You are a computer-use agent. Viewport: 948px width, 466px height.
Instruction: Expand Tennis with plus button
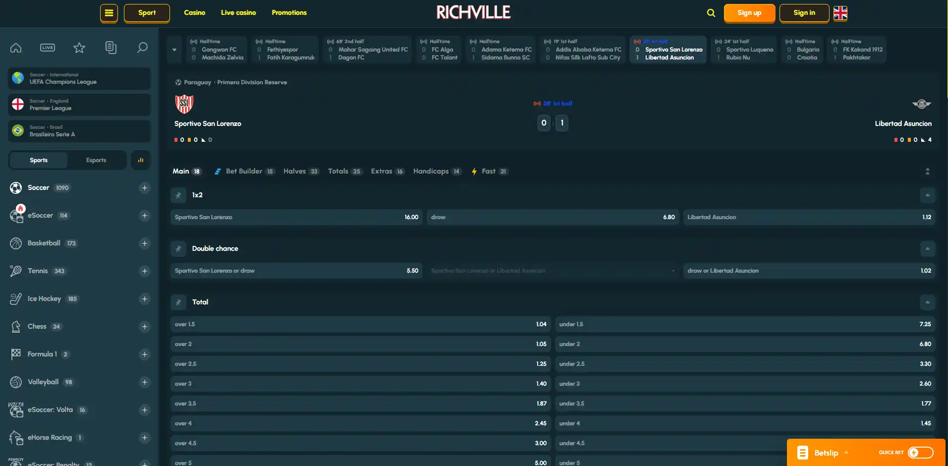click(145, 271)
